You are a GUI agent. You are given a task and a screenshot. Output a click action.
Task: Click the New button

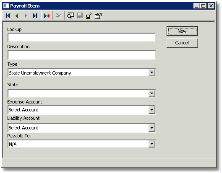point(182,31)
